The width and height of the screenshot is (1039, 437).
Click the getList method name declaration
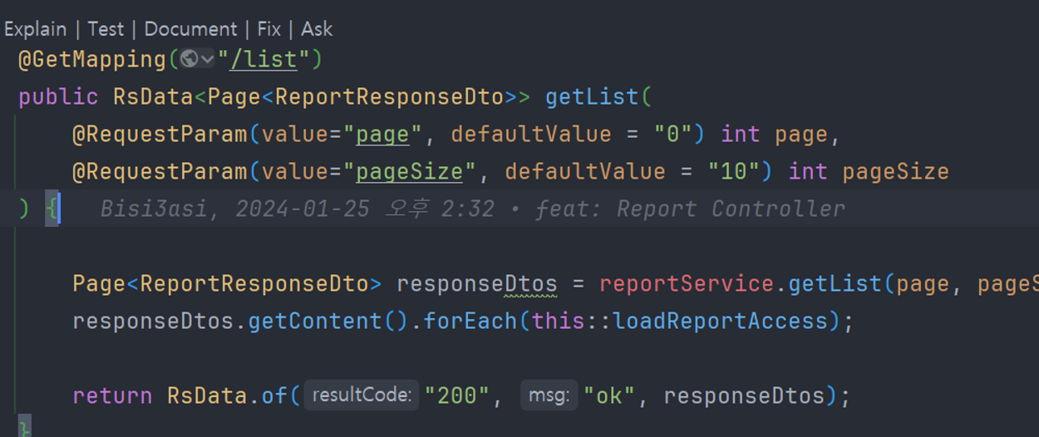pyautogui.click(x=592, y=97)
